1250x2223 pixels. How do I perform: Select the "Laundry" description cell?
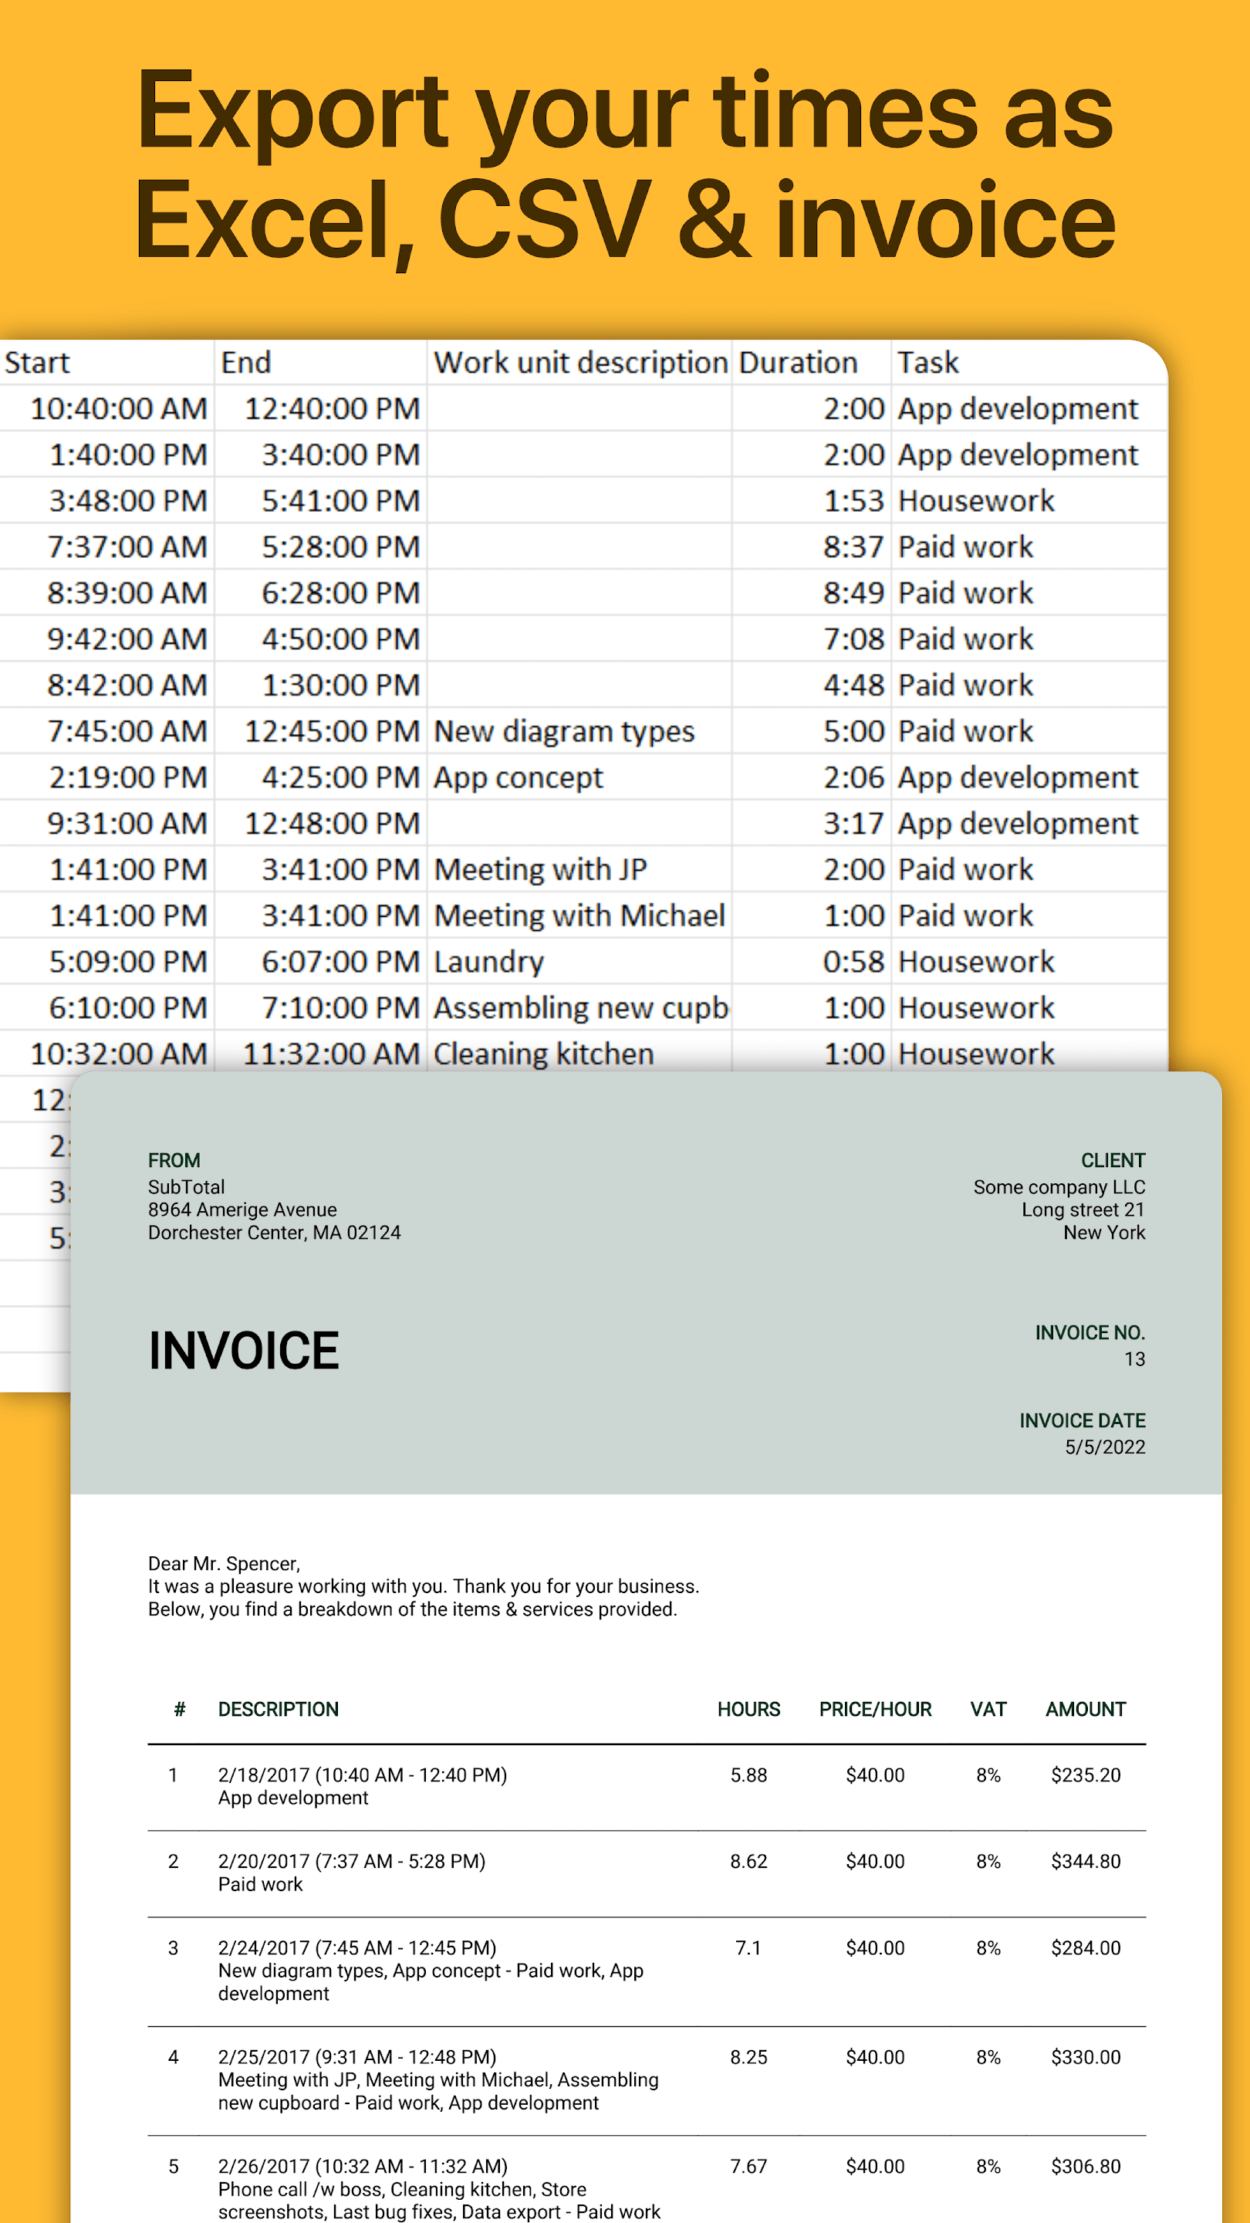489,963
